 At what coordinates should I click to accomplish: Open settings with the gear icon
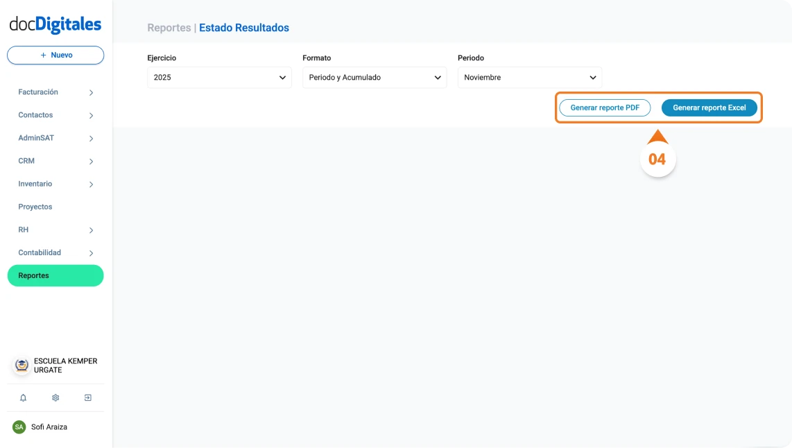tap(55, 398)
